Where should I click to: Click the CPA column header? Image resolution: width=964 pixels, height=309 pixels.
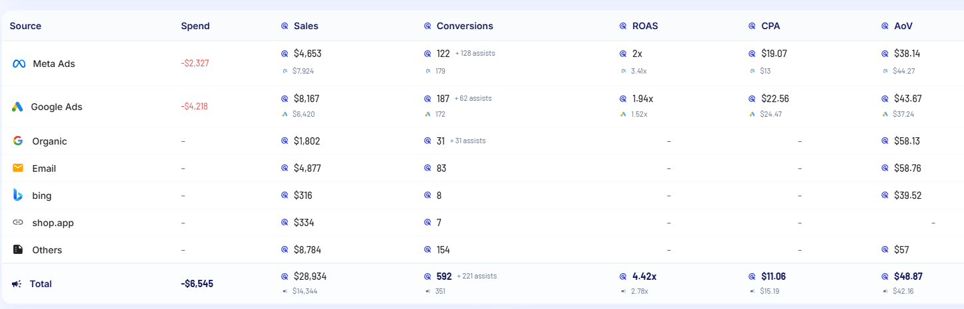coord(771,27)
